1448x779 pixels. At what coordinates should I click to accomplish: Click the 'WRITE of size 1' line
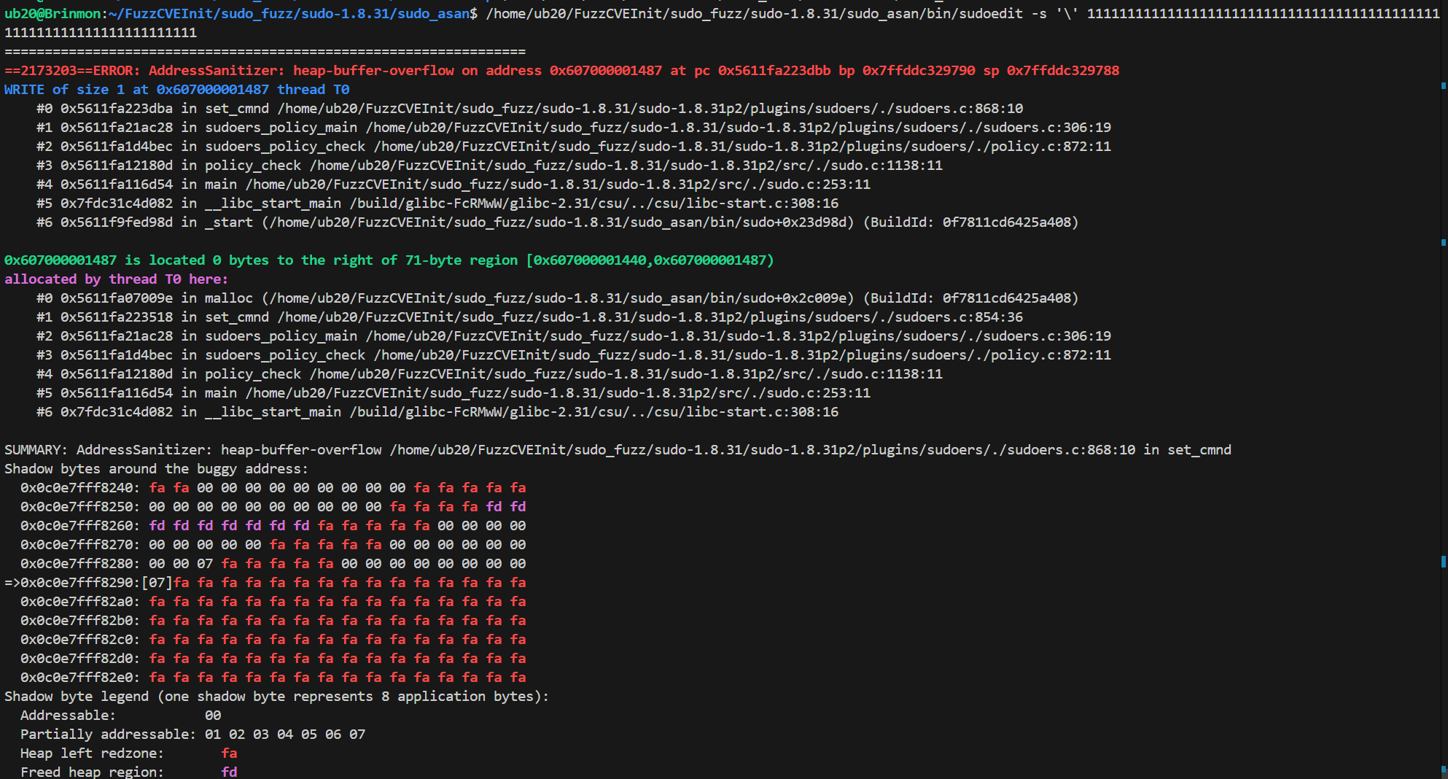(177, 90)
